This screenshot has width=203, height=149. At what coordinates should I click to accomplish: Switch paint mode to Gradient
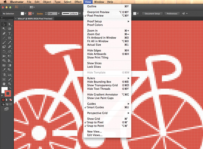click(7, 100)
